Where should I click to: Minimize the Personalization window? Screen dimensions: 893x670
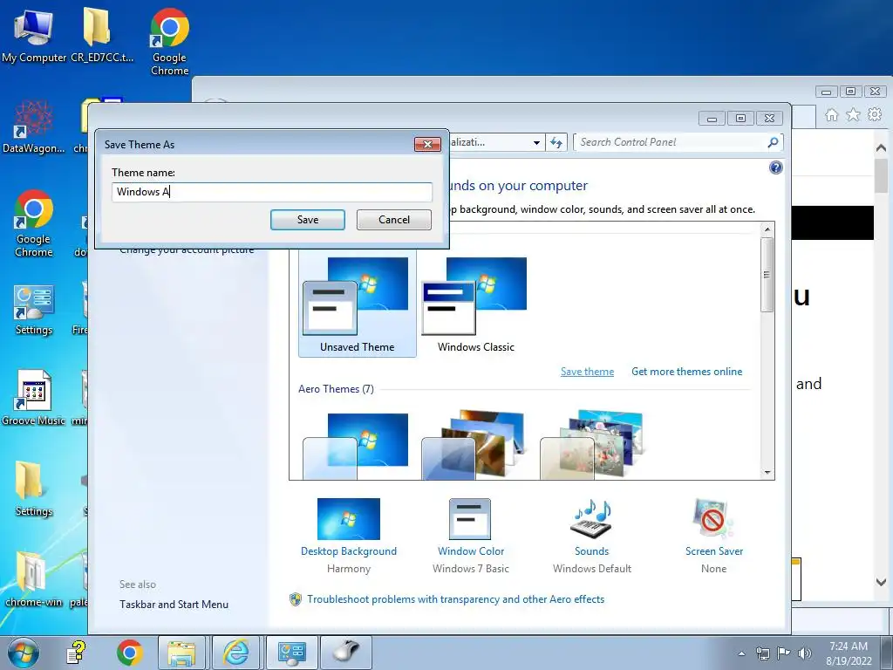712,118
